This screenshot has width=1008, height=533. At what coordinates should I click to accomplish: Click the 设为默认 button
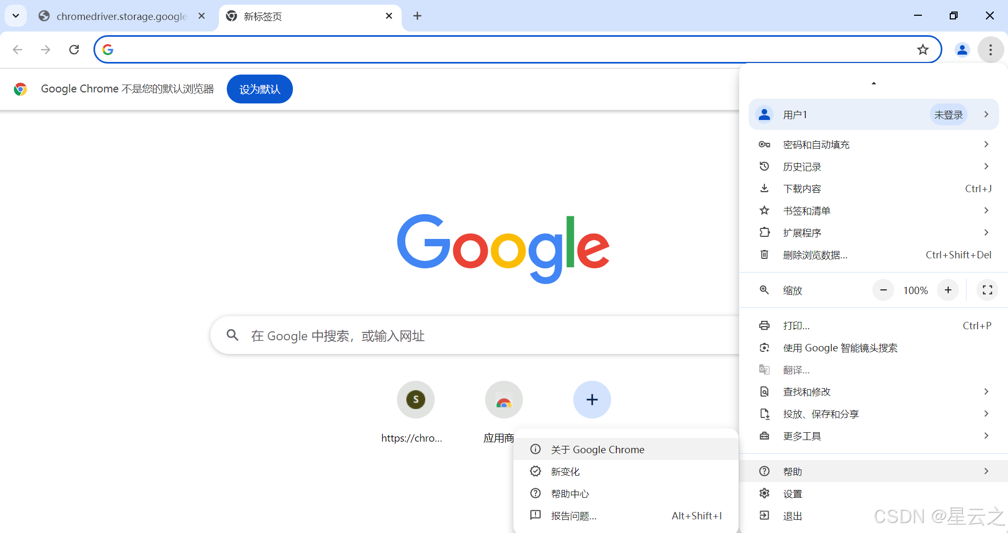pos(260,89)
